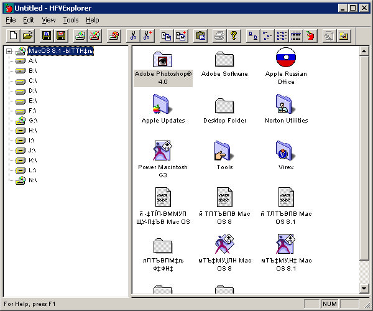The width and height of the screenshot is (373, 311).
Task: Open the View menu
Action: (48, 20)
